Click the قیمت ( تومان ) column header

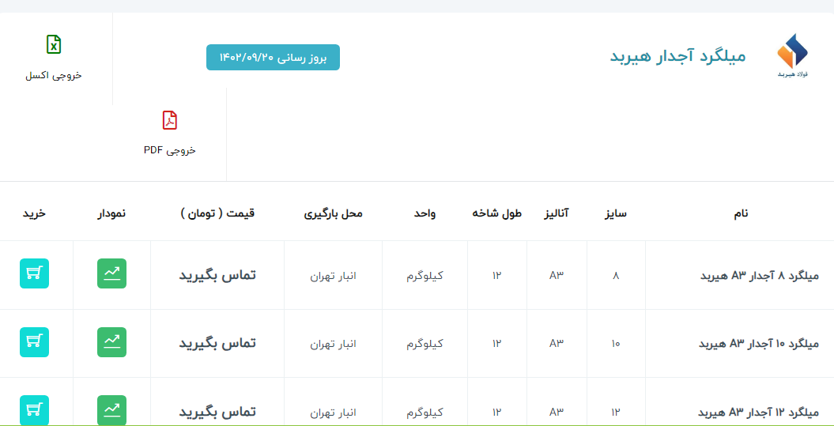click(x=217, y=213)
